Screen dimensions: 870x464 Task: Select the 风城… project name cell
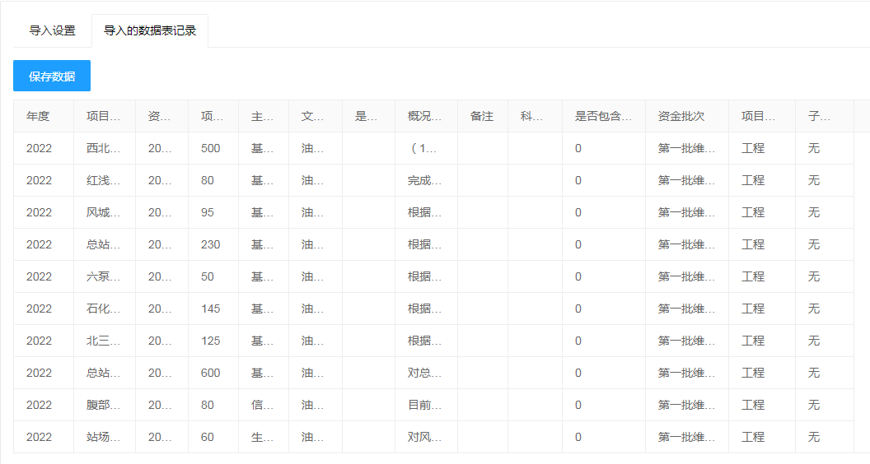105,213
